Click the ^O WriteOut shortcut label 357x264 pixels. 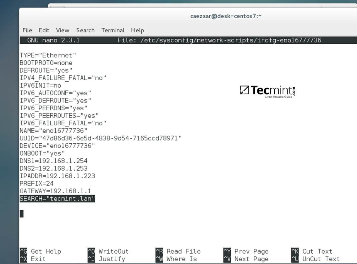(108, 251)
